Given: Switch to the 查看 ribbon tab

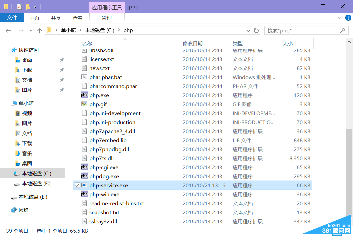Looking at the screenshot, I should point(78,18).
